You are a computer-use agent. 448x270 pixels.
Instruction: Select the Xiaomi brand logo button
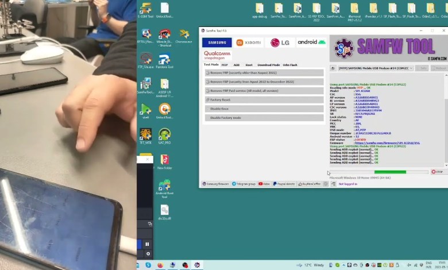pyautogui.click(x=249, y=42)
